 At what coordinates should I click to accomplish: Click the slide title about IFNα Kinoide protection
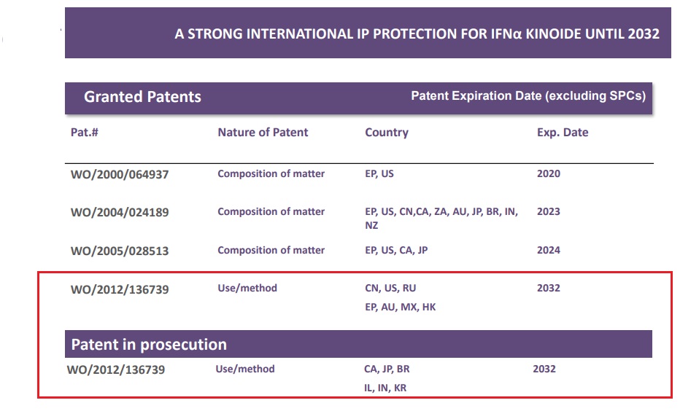tap(417, 34)
